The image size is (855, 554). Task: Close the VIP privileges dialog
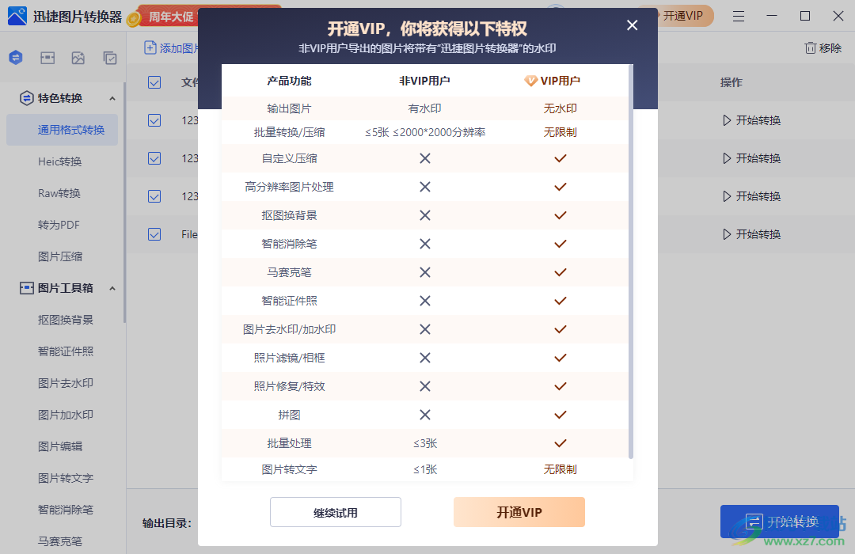point(632,25)
